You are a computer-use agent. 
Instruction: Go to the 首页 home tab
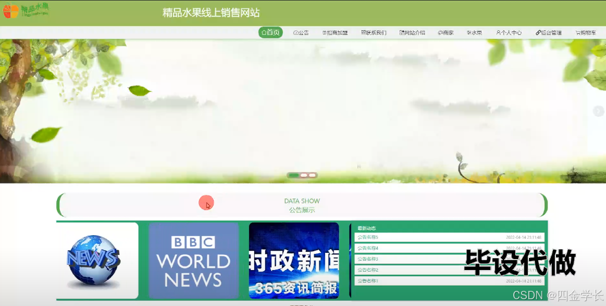tap(270, 32)
